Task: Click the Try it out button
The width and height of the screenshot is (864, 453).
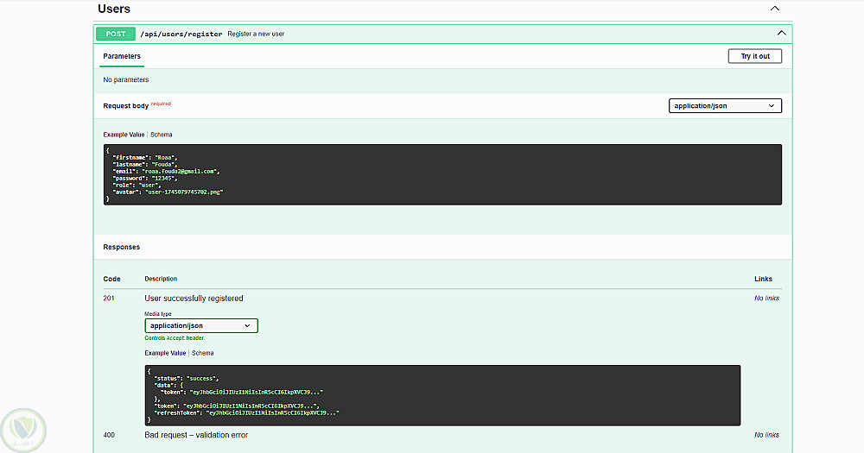Action: [x=754, y=56]
